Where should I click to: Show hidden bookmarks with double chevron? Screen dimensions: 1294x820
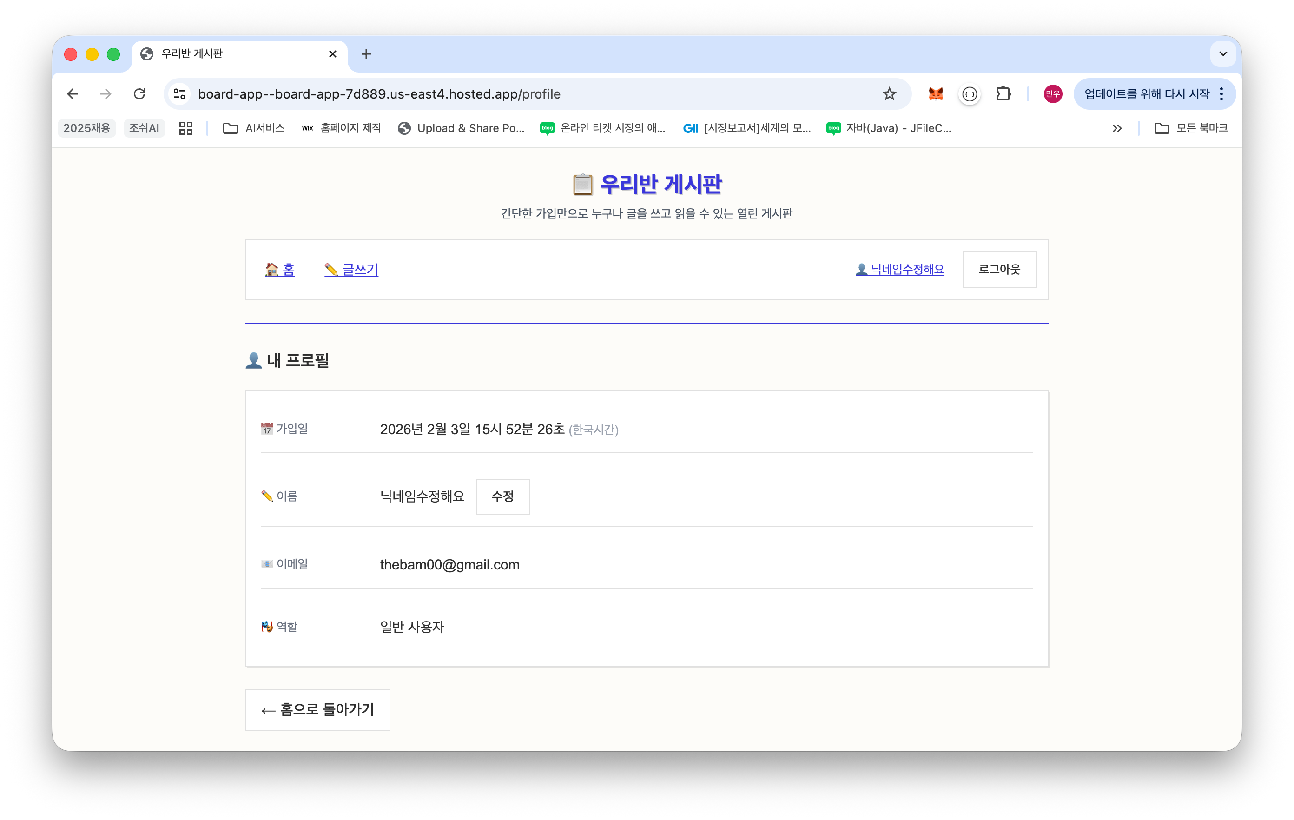coord(1116,128)
